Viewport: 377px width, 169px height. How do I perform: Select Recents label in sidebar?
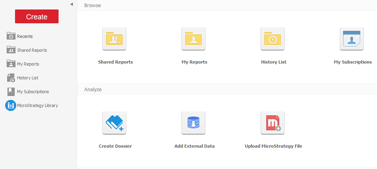(x=25, y=36)
